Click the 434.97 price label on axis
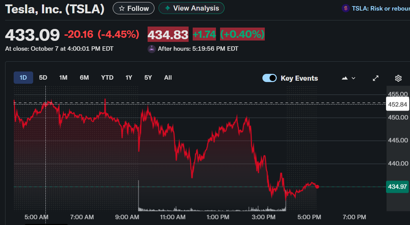 (397, 187)
